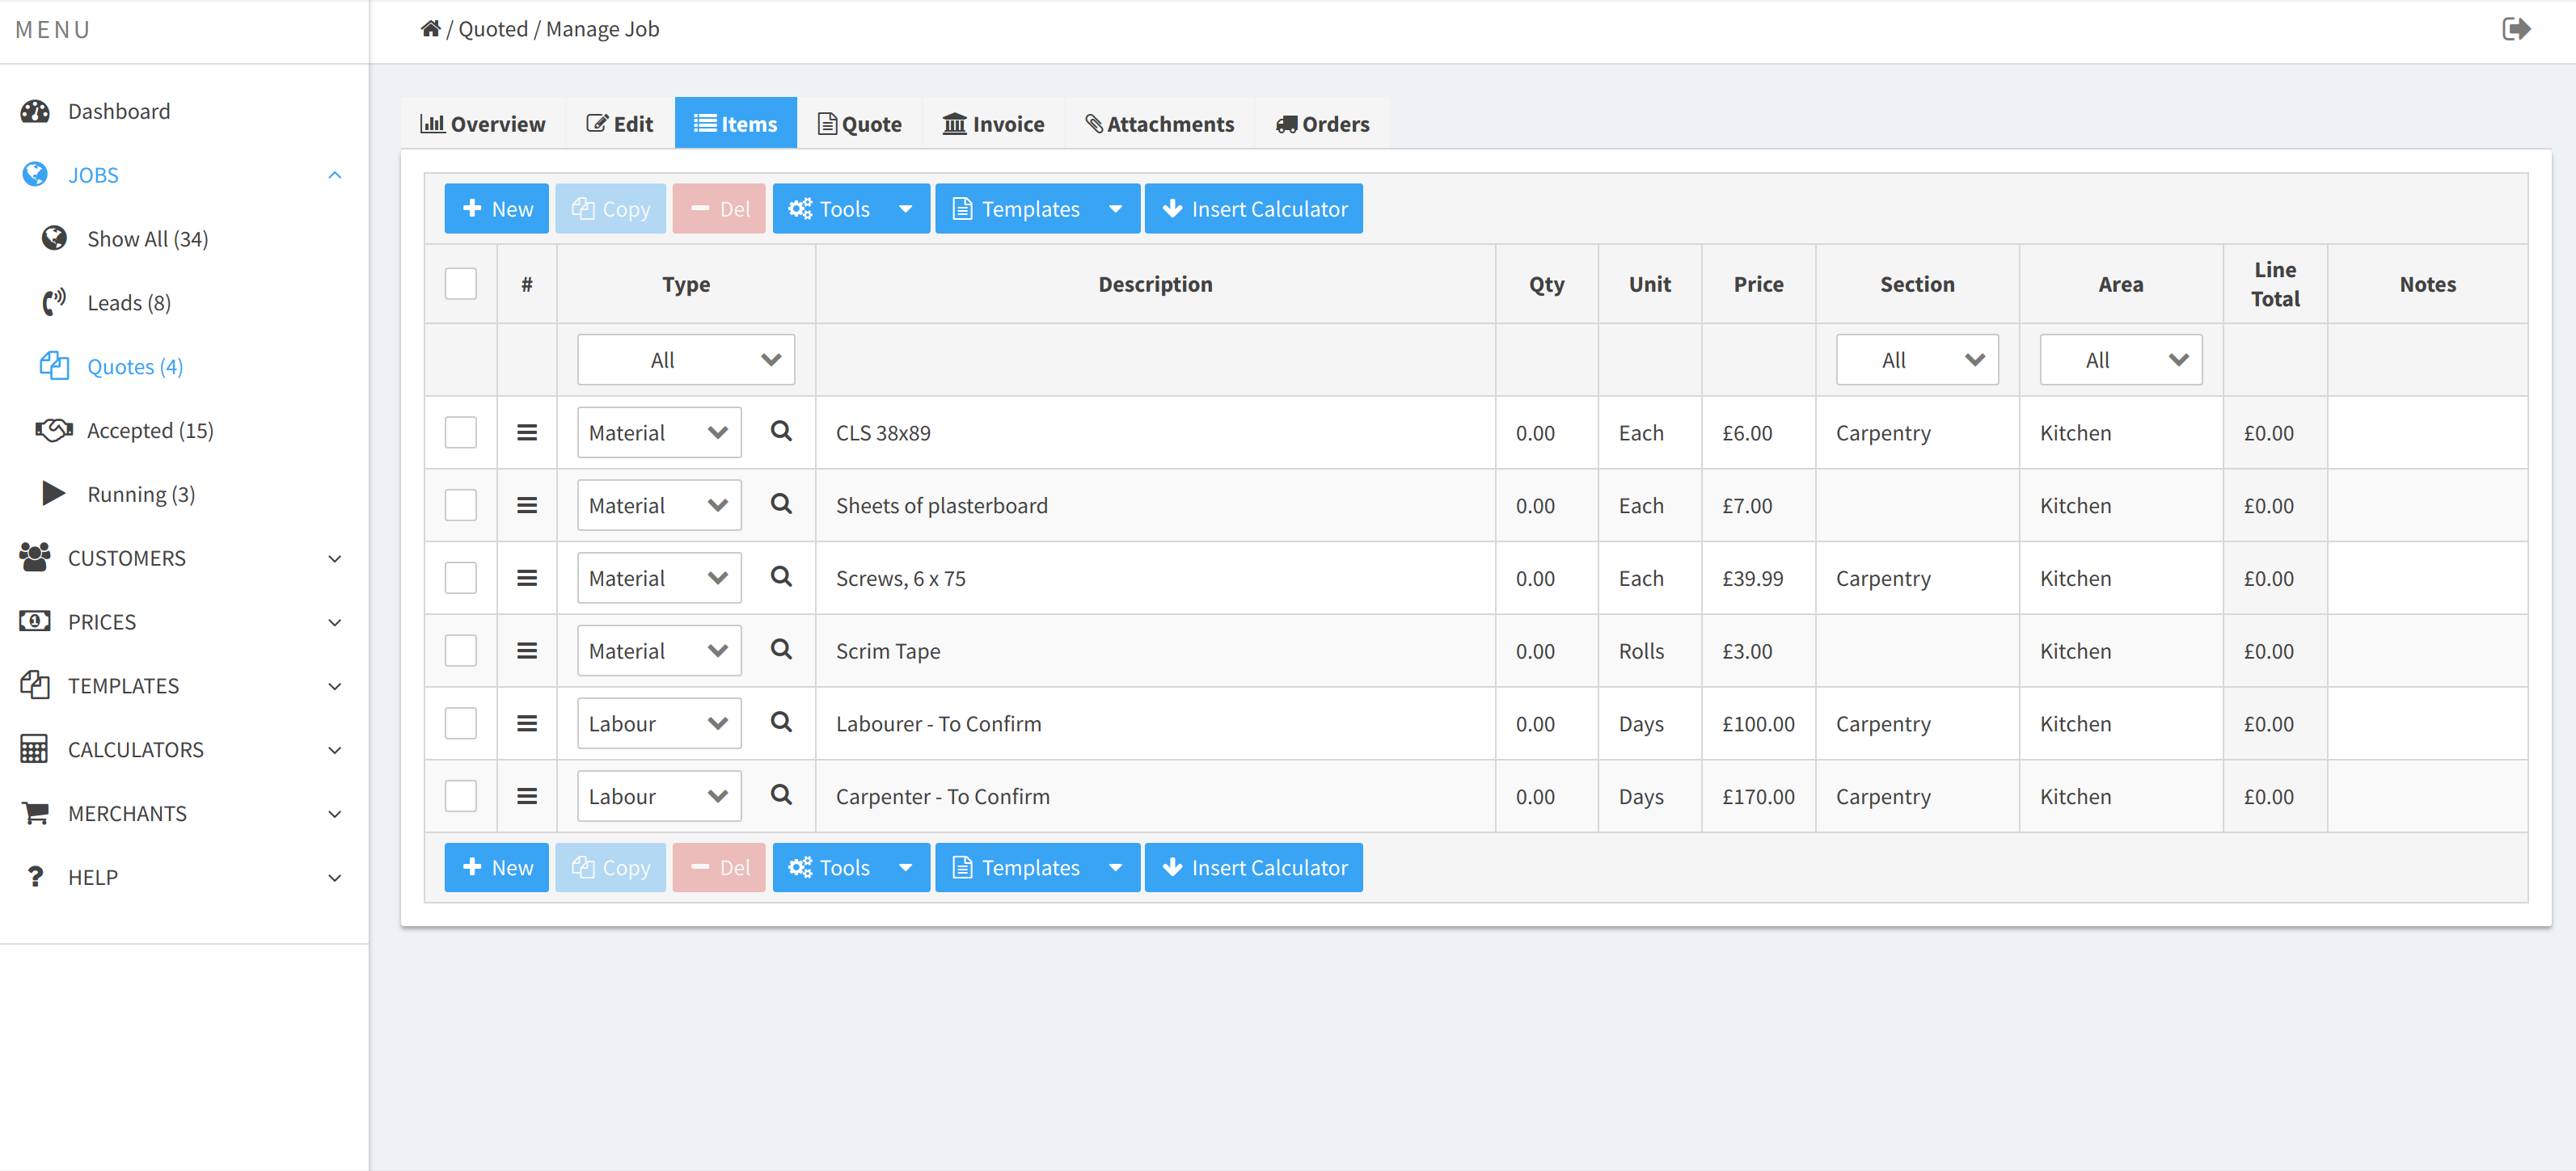Switch to the Quote tab
Image resolution: width=2576 pixels, height=1171 pixels.
pos(860,123)
